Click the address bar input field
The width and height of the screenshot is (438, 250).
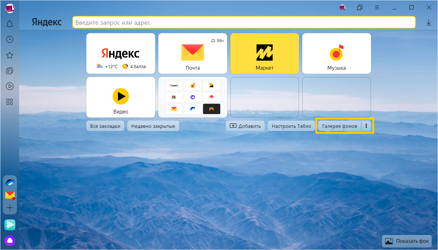pos(244,22)
